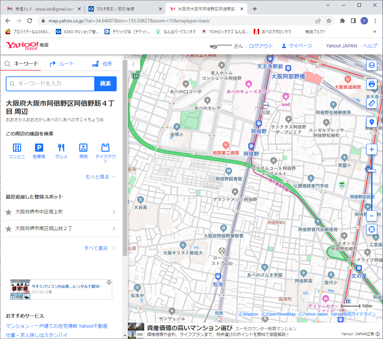Collapse the left side panel arrow

pyautogui.click(x=133, y=64)
